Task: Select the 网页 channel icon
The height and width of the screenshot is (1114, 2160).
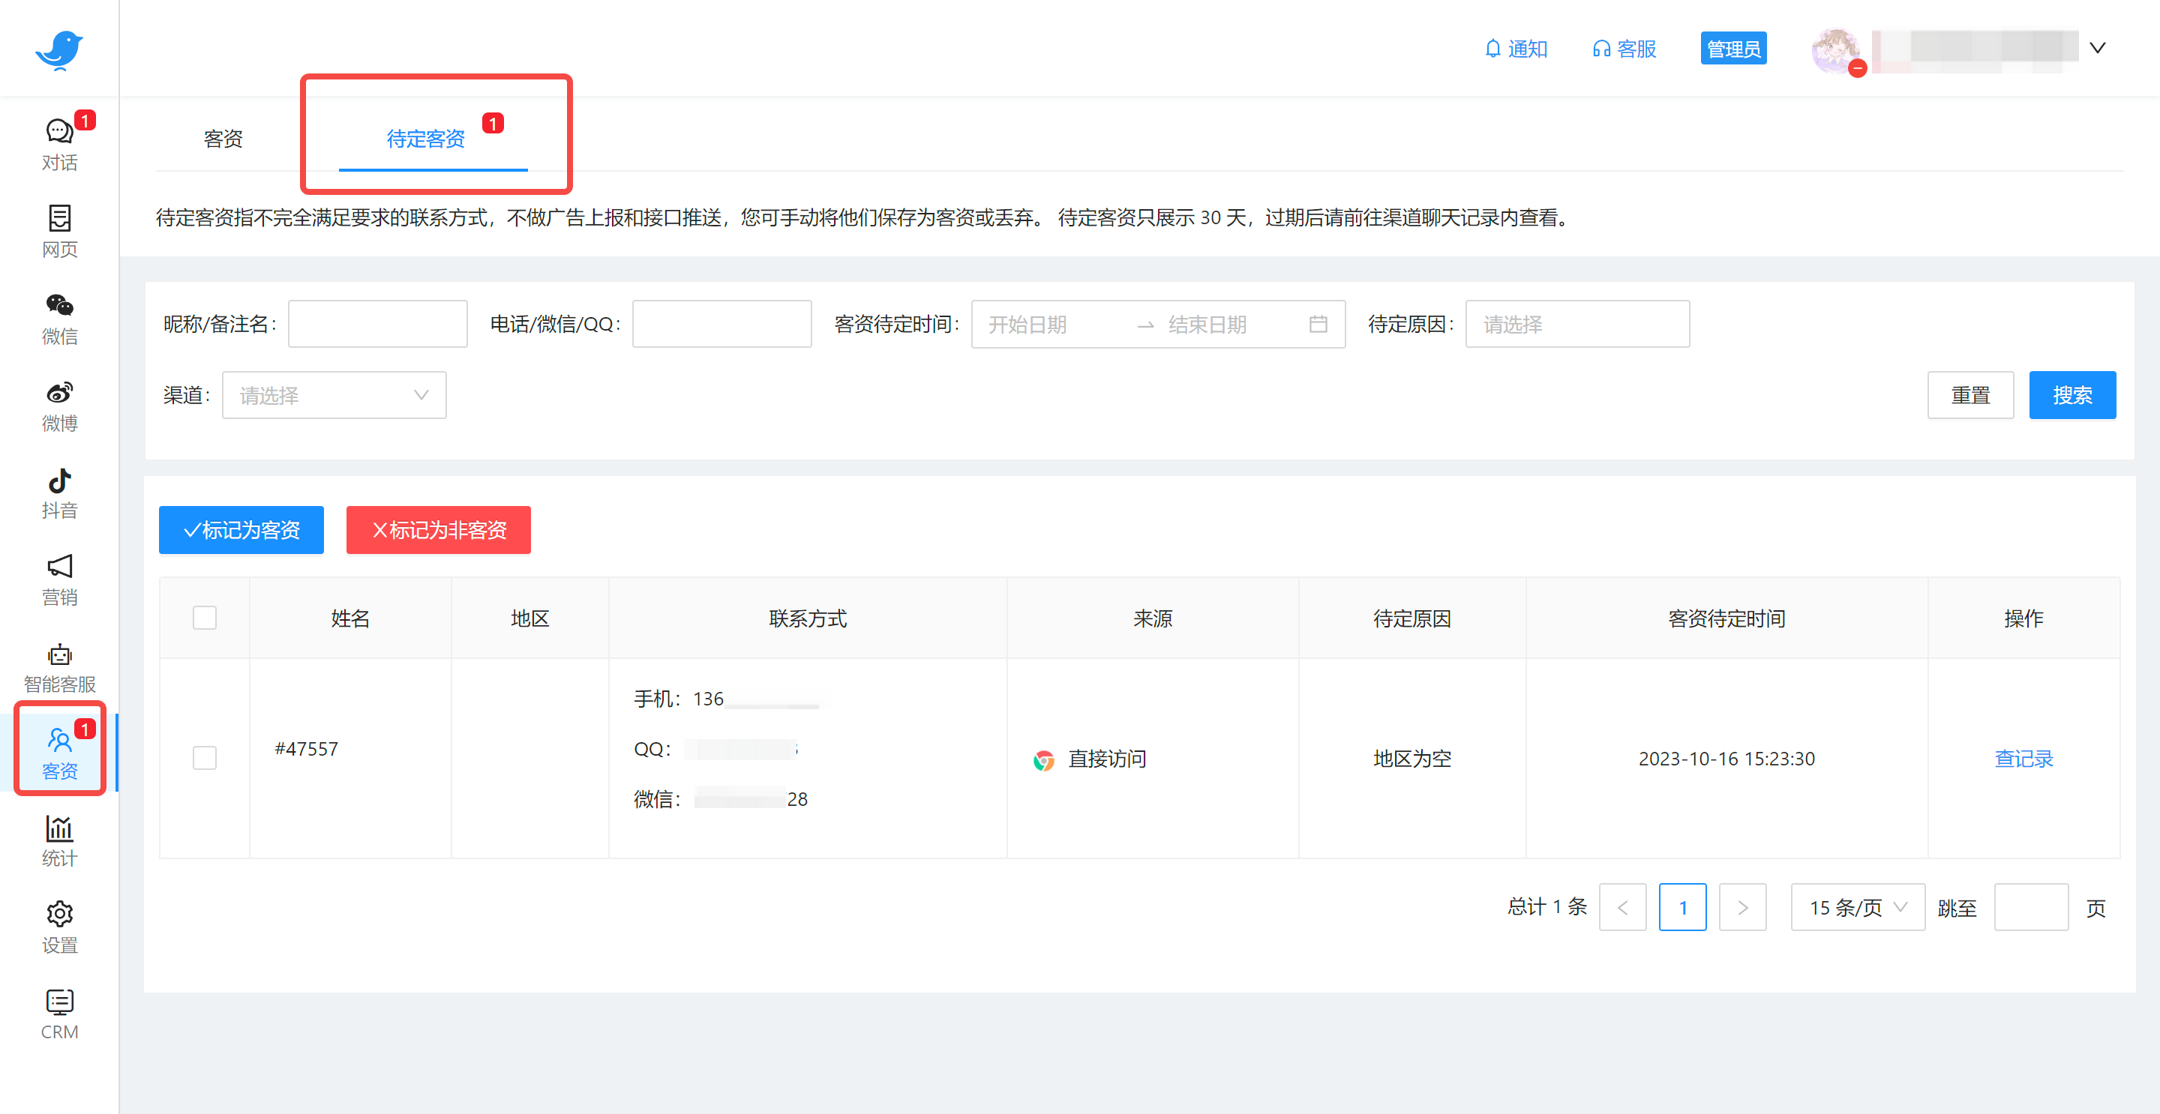Action: point(58,230)
